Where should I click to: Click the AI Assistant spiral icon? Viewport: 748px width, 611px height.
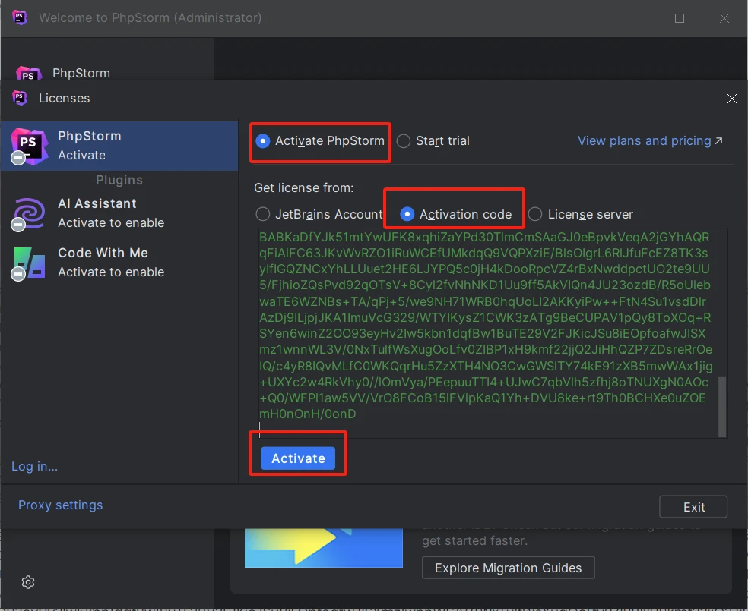point(29,213)
